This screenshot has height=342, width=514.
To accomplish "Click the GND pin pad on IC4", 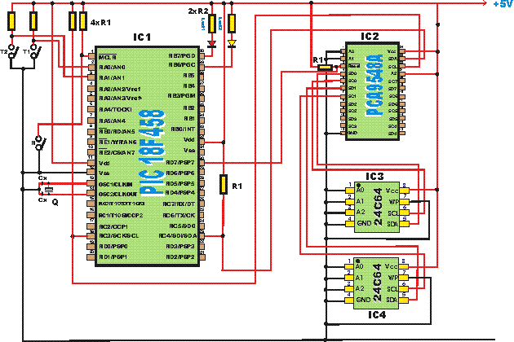I will [349, 300].
